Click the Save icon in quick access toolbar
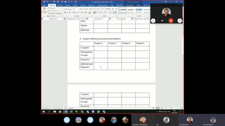 (x=44, y=2)
